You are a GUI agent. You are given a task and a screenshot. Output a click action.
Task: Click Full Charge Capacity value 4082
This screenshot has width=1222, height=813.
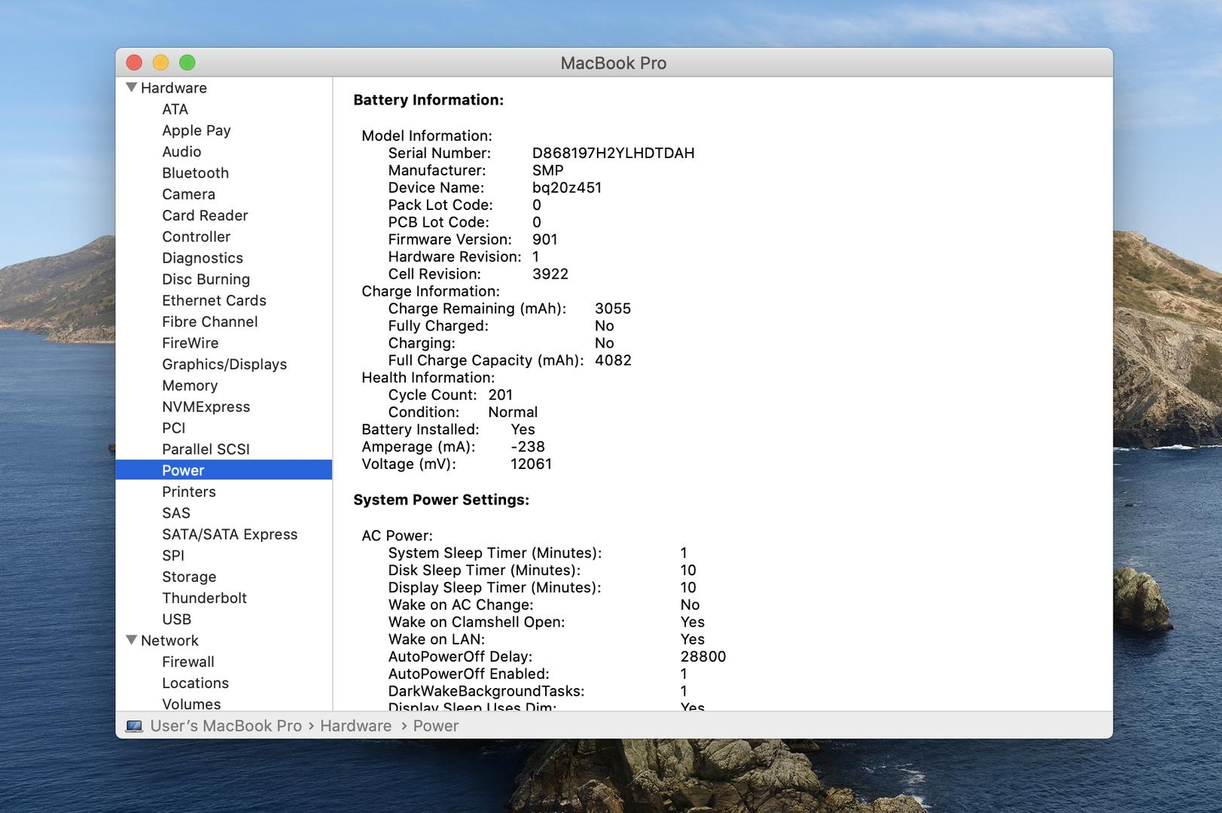[x=613, y=361]
